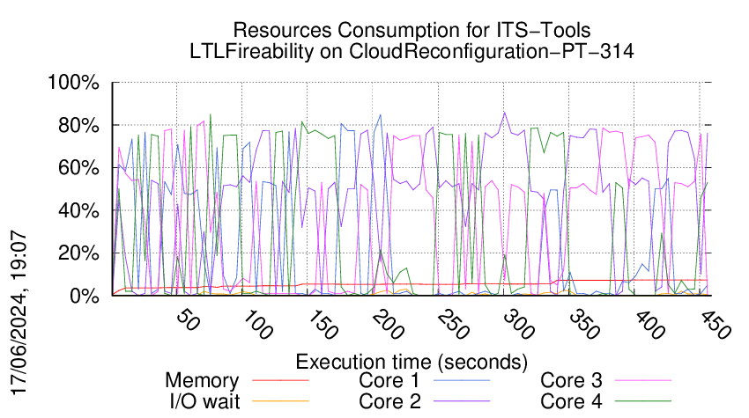
Task: Click the 100 seconds x-axis tick label
Action: point(257,325)
